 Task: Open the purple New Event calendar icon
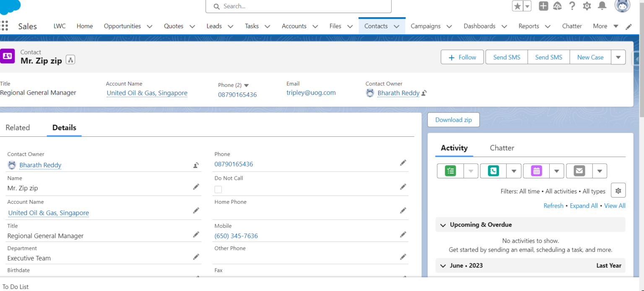(x=536, y=171)
